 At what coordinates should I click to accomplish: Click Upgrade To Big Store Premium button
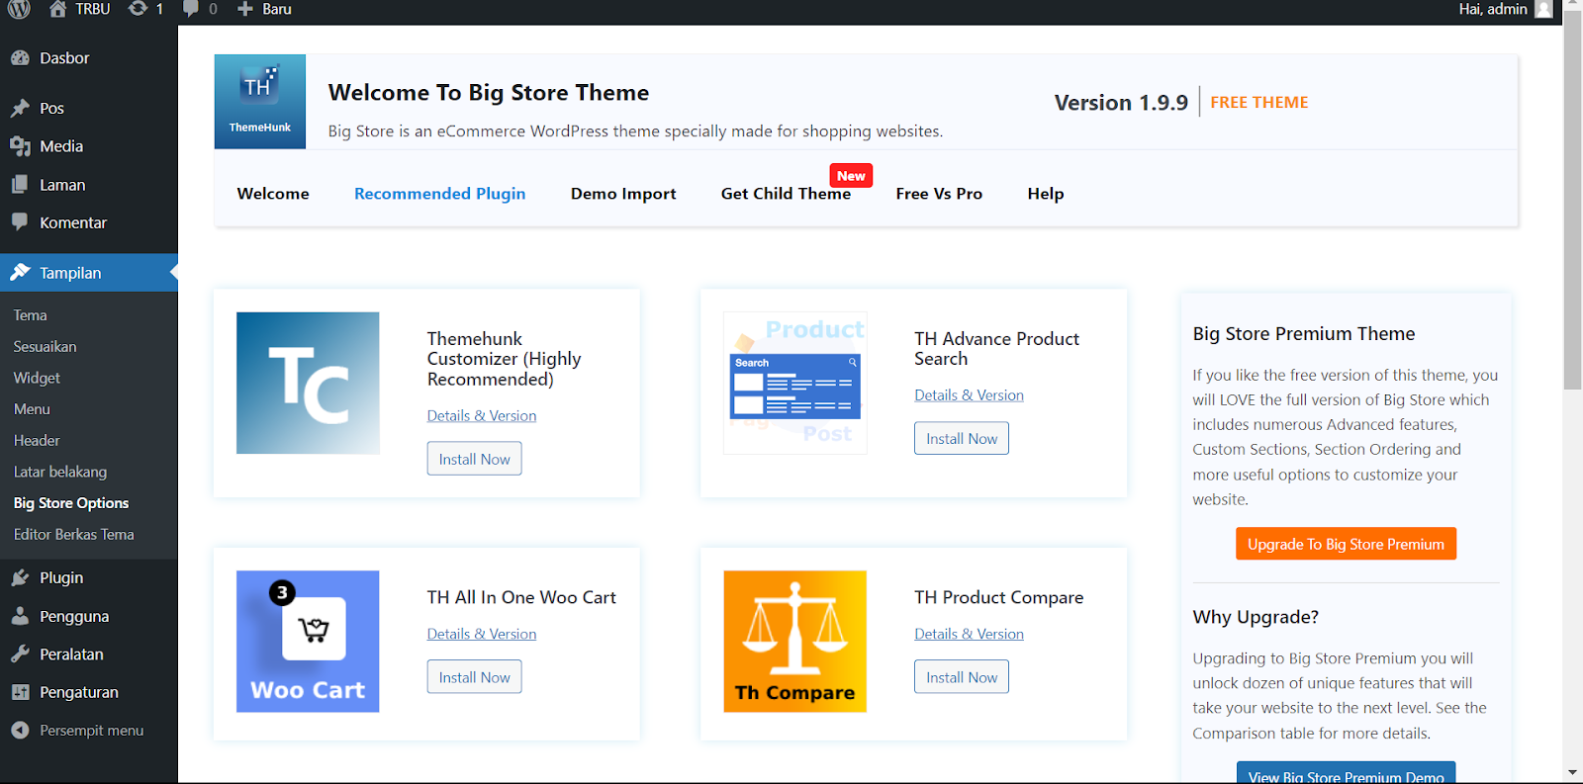coord(1346,544)
